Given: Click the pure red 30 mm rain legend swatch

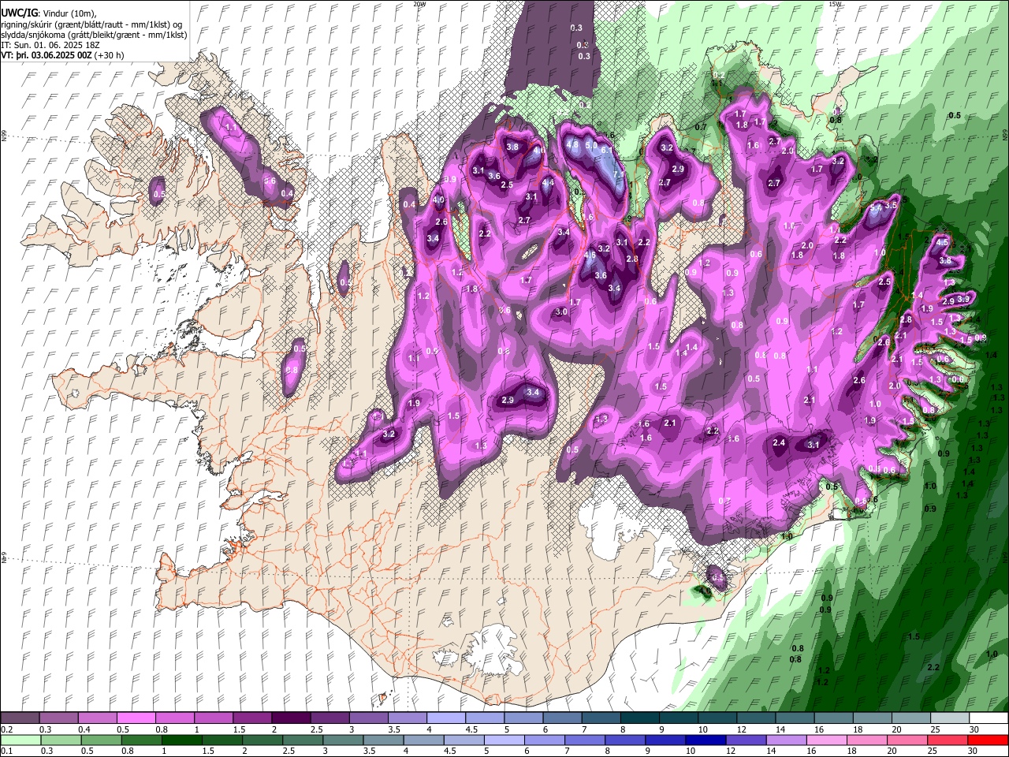Looking at the screenshot, I should [989, 740].
